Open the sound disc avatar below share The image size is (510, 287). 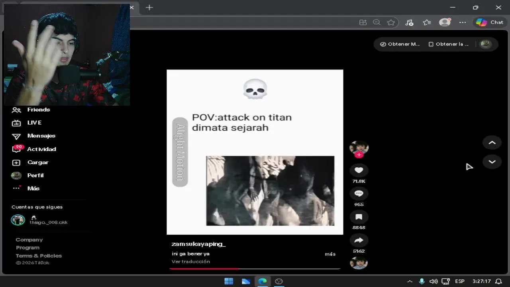click(359, 263)
